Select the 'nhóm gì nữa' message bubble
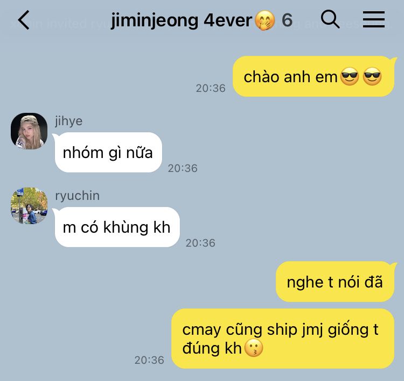404x381 pixels. (x=108, y=152)
